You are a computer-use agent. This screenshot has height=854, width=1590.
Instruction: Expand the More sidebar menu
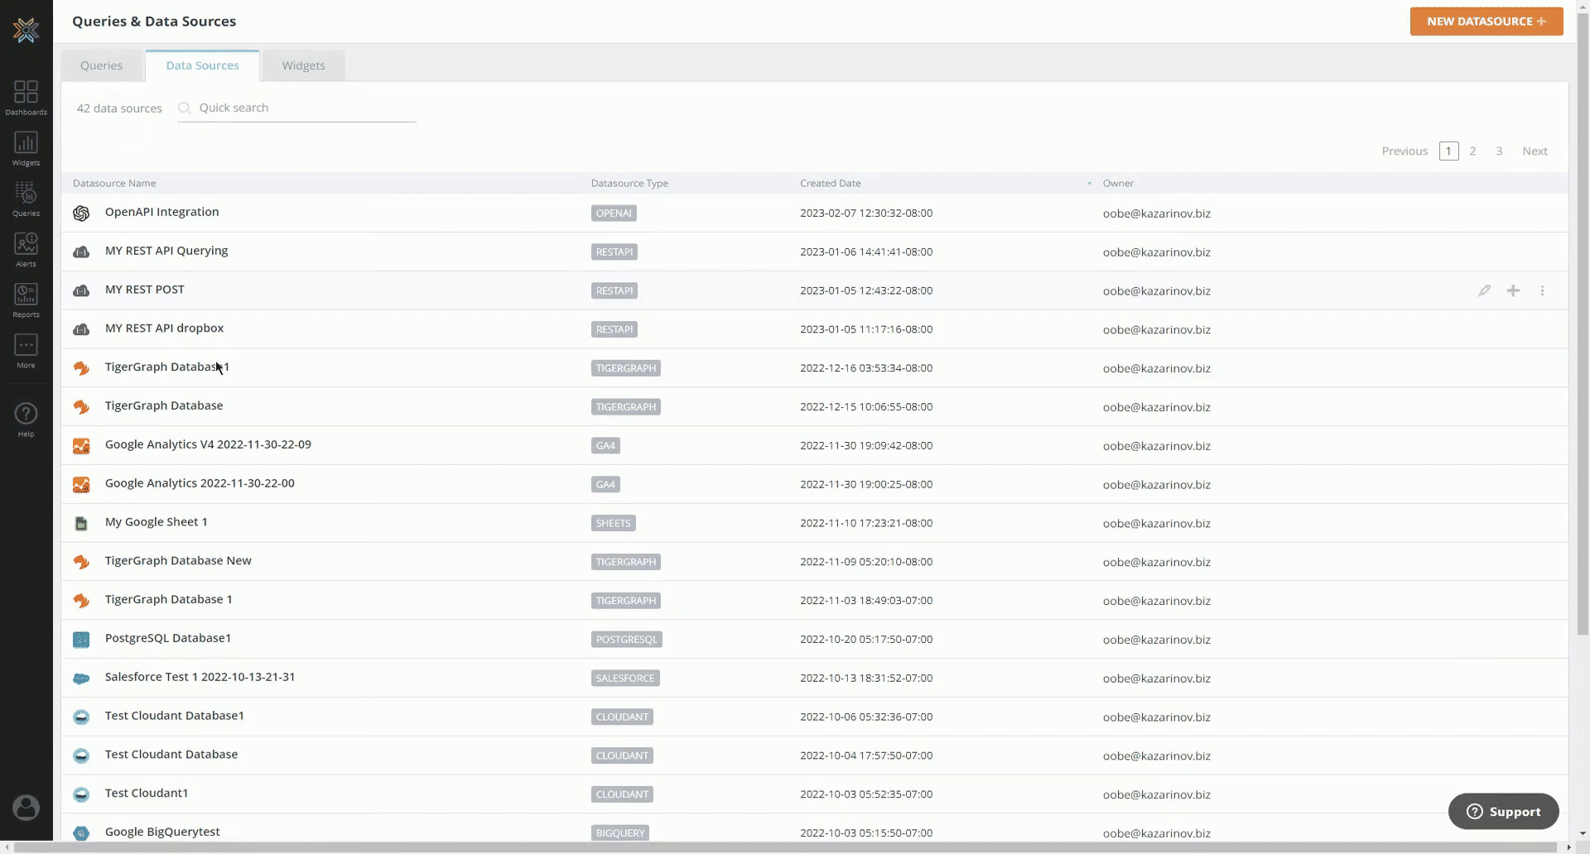[x=26, y=350]
